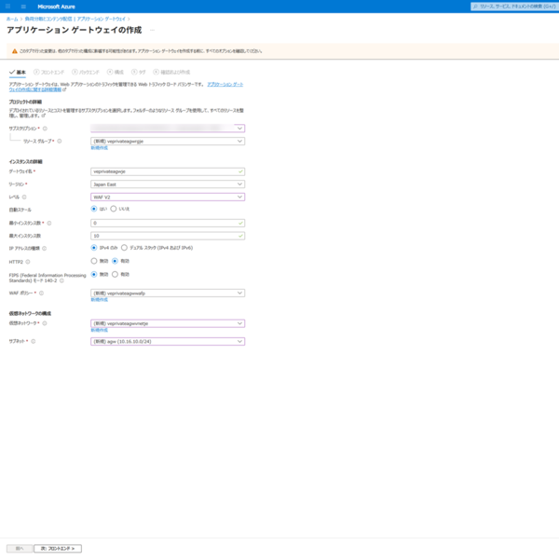Click the 次: フロントエンド > button
The height and width of the screenshot is (559, 559).
(58, 549)
